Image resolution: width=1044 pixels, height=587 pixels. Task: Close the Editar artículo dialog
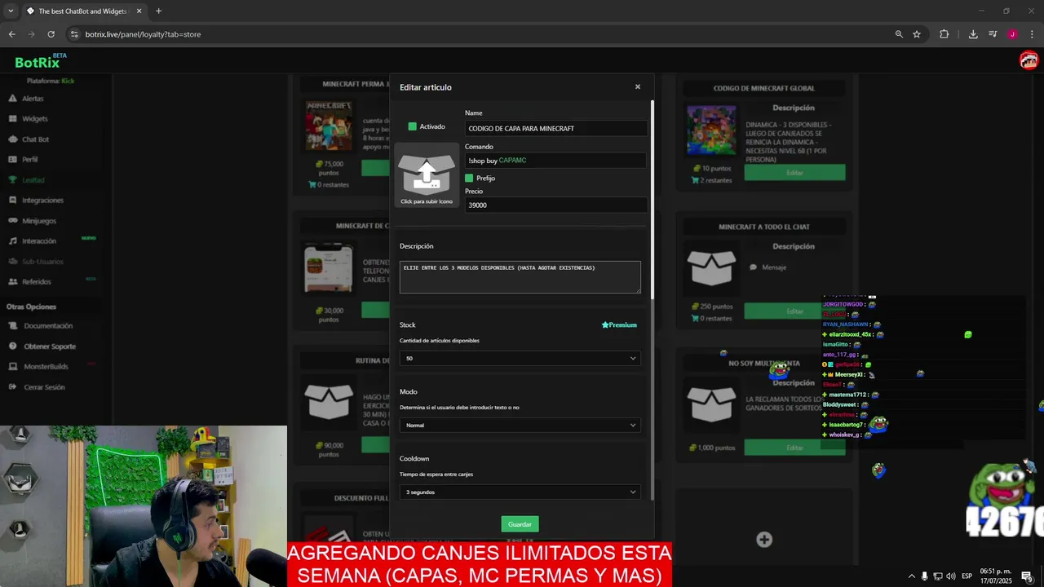638,86
